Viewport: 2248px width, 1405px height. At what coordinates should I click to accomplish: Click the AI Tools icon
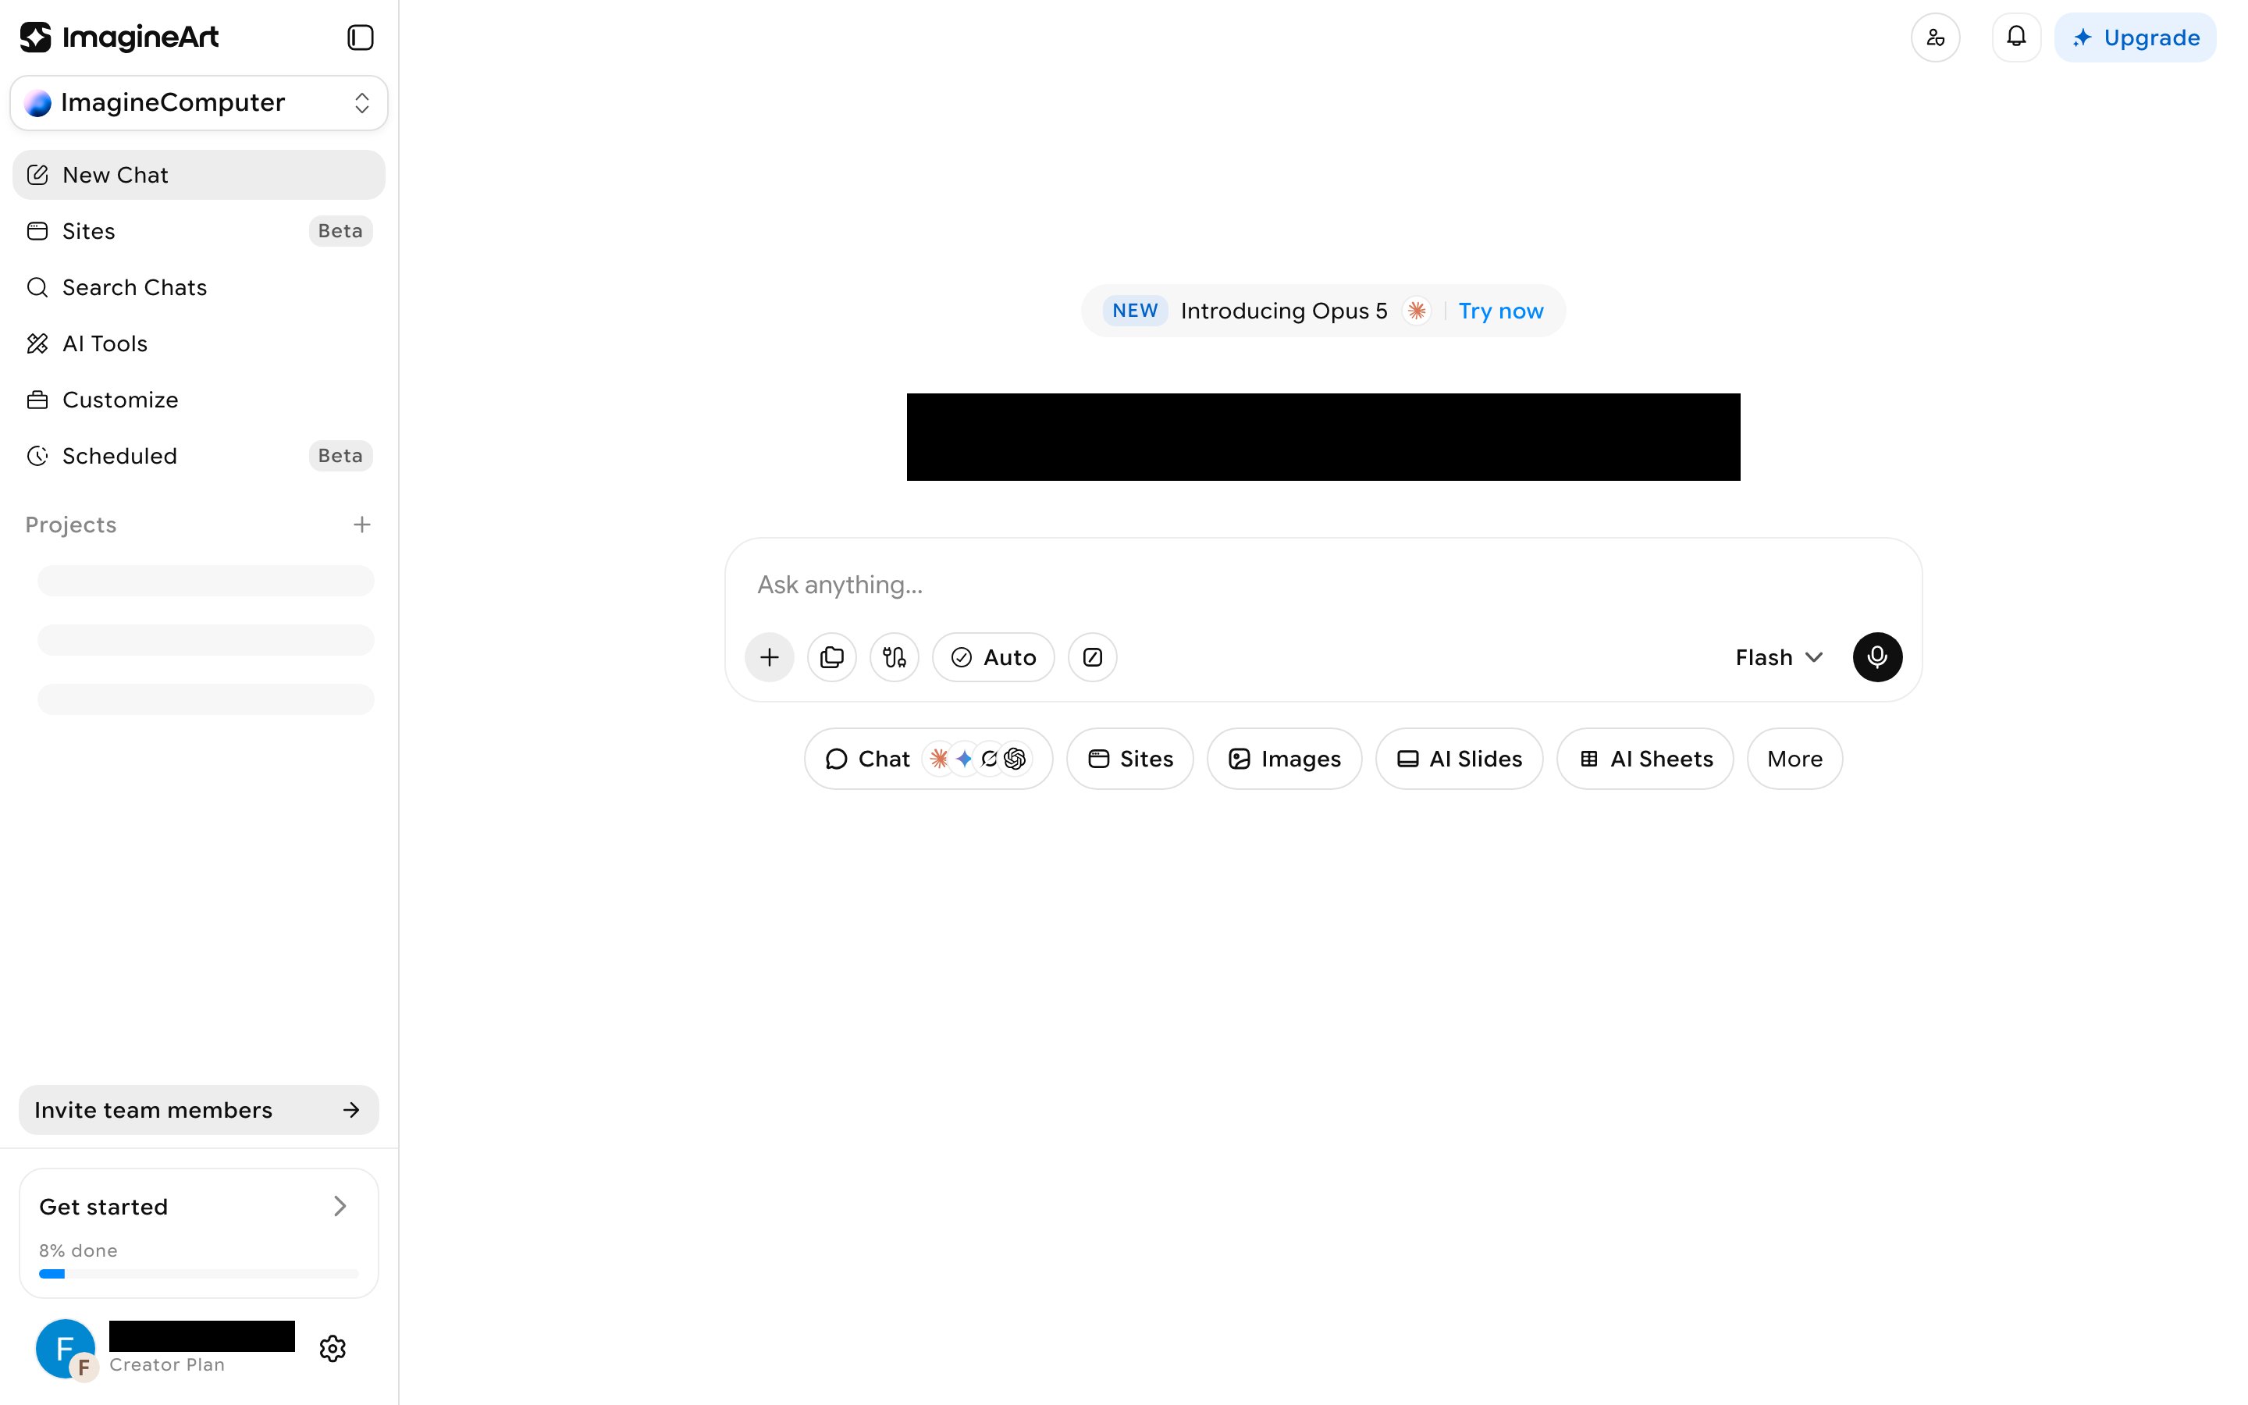(37, 343)
